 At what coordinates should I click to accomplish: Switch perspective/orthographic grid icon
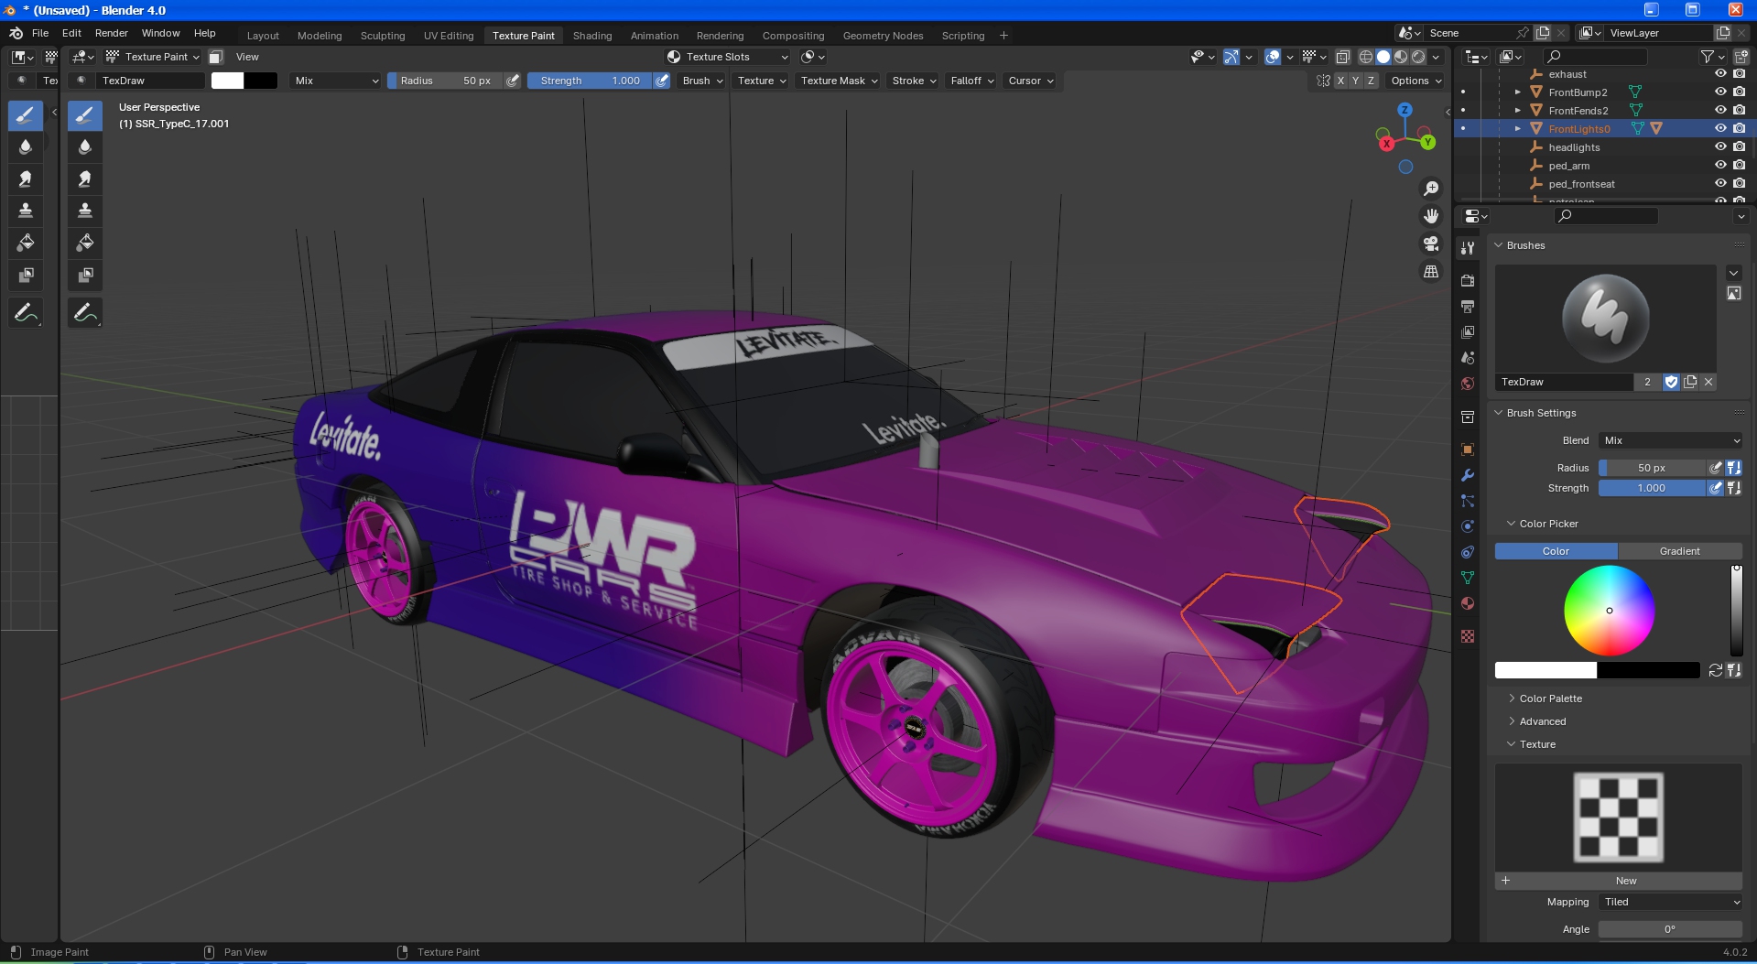[x=1430, y=272]
